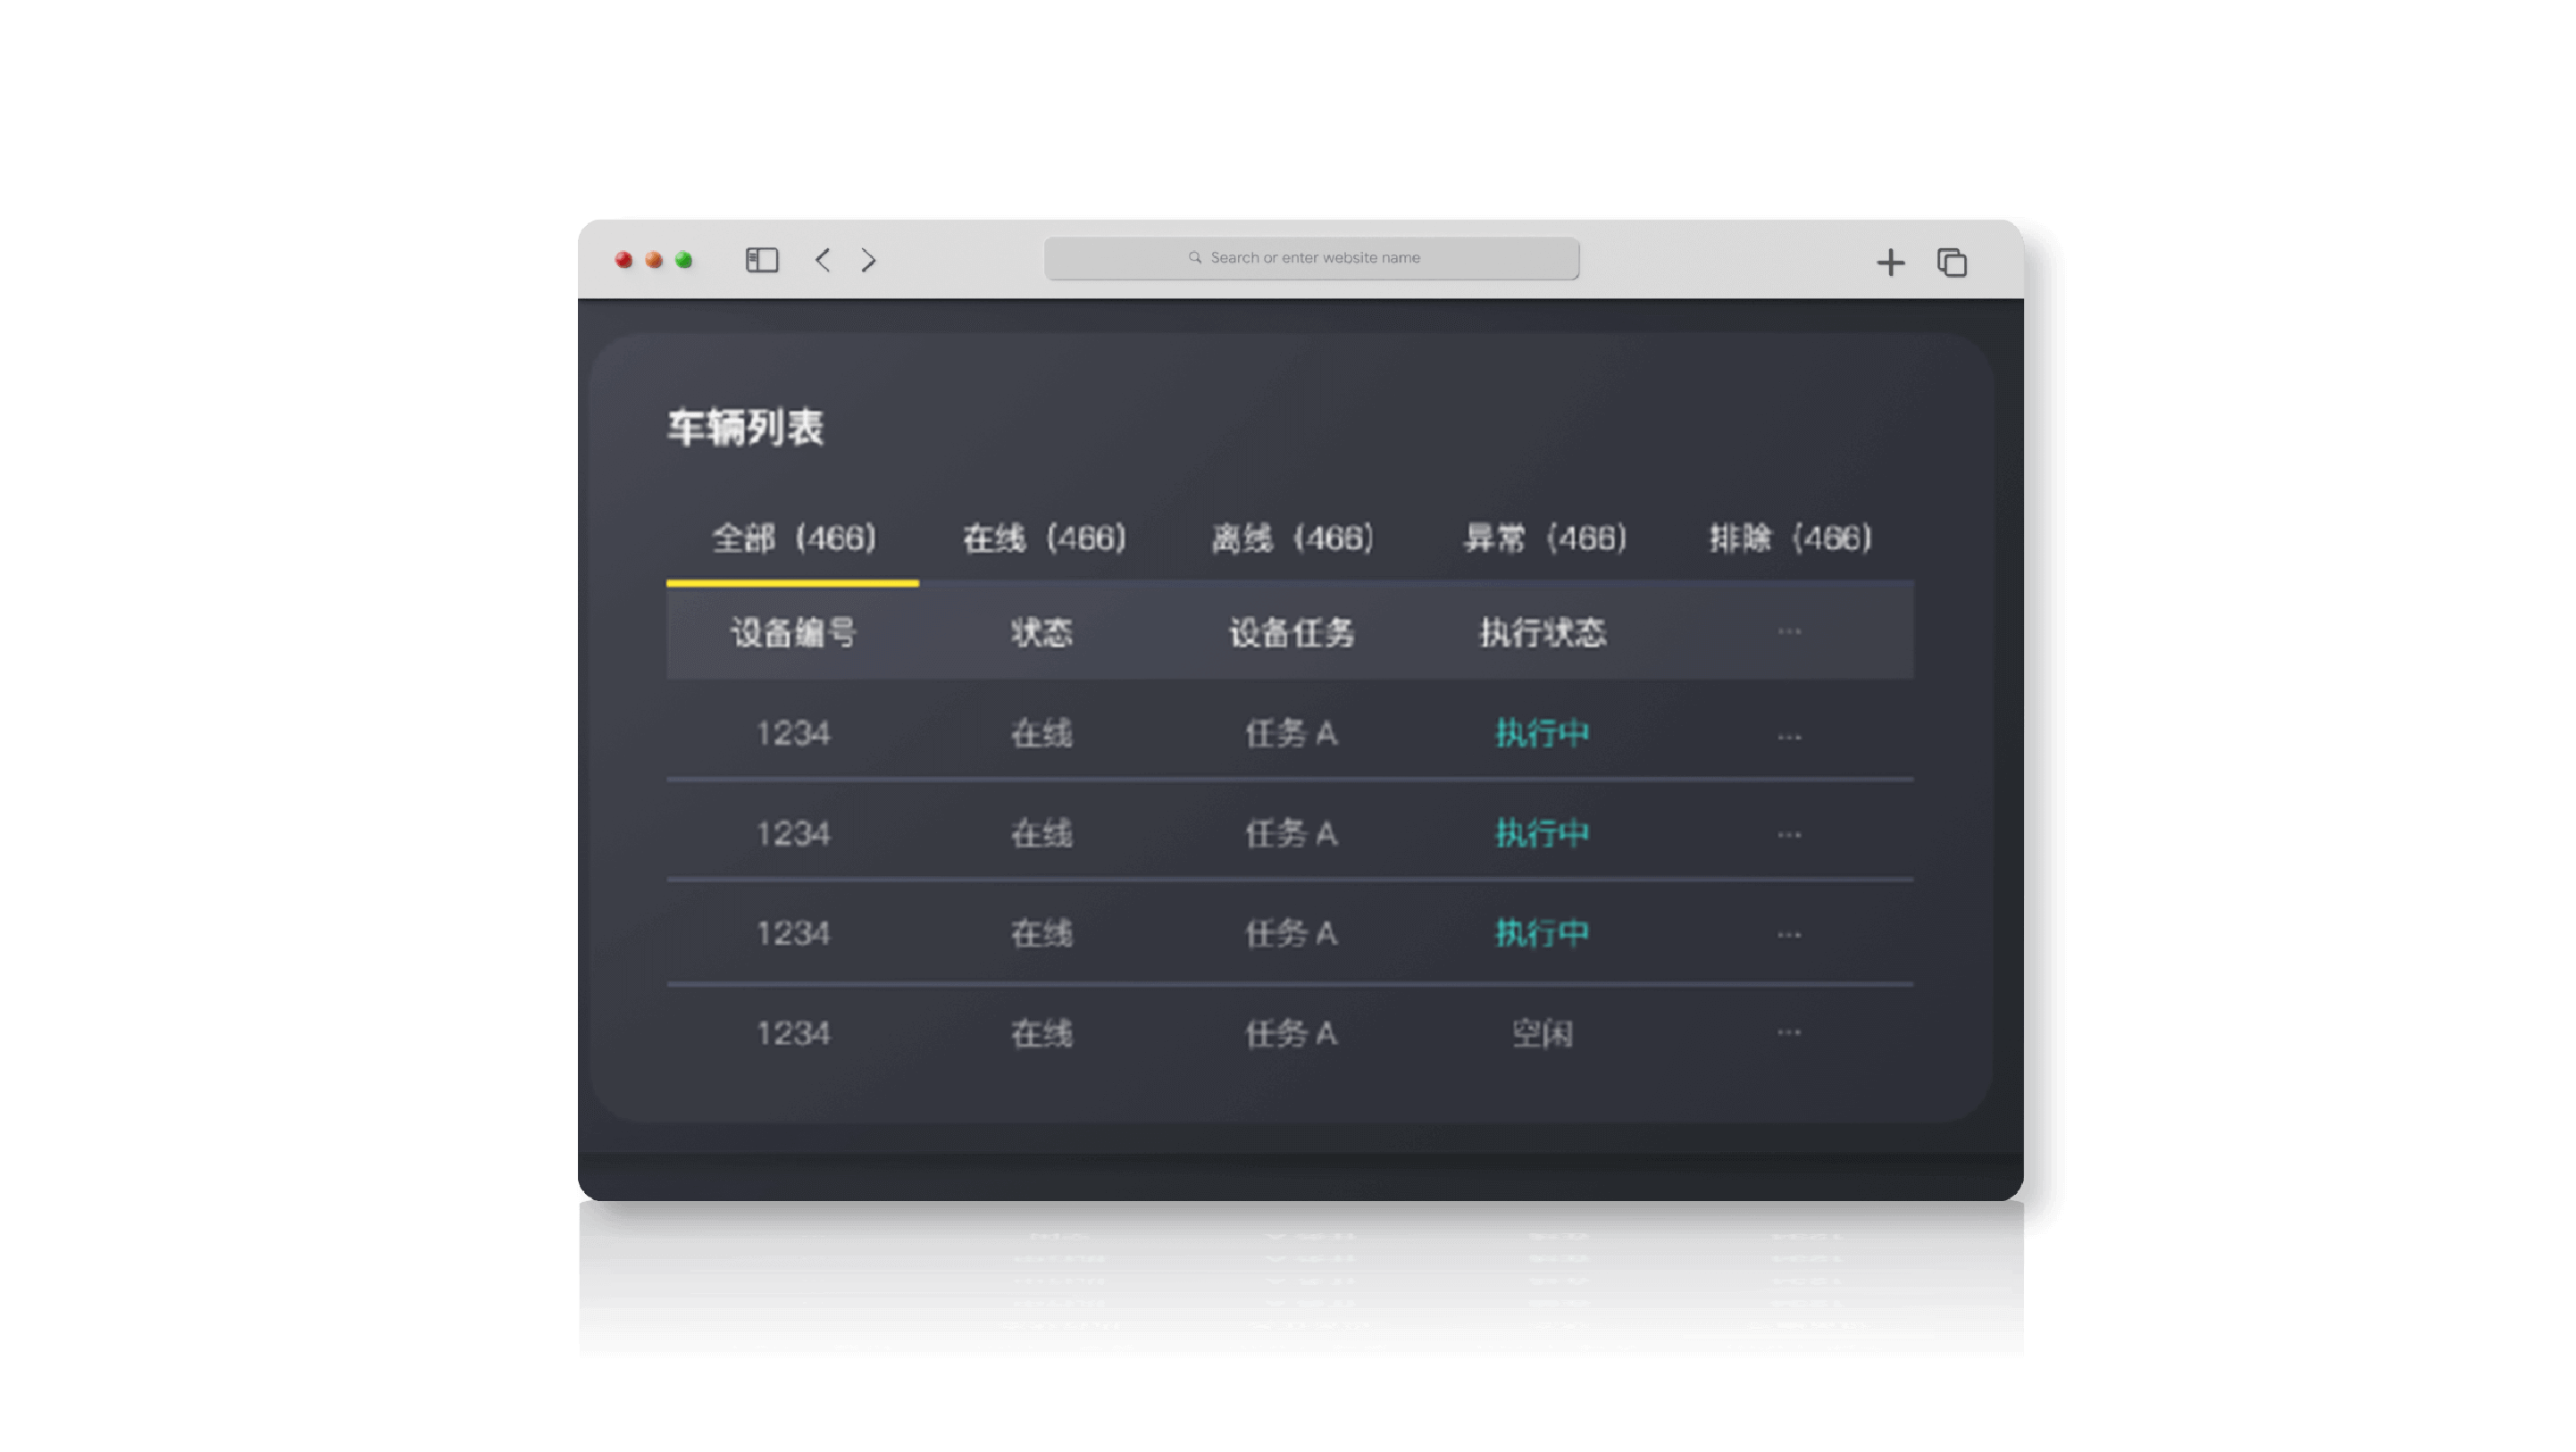The height and width of the screenshot is (1452, 2576).
Task: Switch to the 离线 (466) tab
Action: (x=1292, y=537)
